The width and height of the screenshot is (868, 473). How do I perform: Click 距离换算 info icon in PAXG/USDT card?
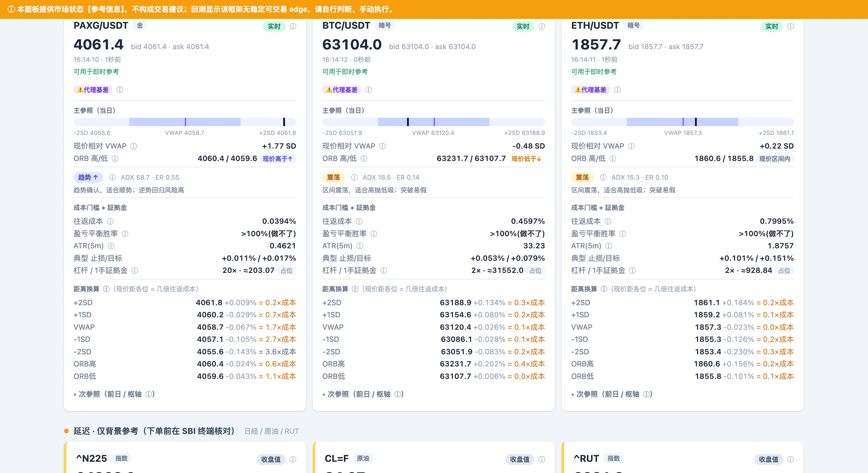coord(106,289)
